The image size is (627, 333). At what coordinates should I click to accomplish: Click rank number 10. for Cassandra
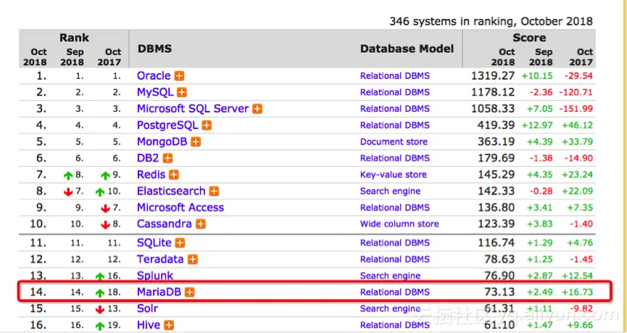(x=38, y=223)
